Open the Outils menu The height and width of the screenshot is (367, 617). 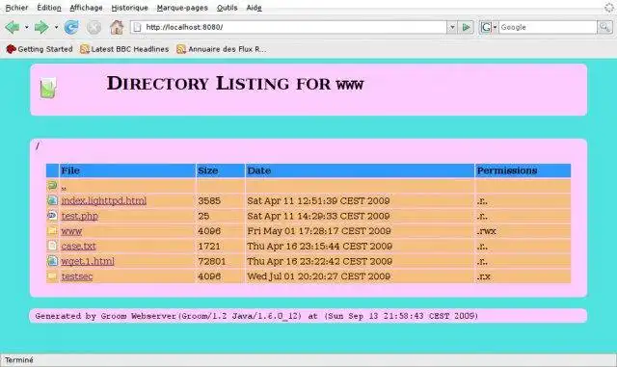point(228,8)
